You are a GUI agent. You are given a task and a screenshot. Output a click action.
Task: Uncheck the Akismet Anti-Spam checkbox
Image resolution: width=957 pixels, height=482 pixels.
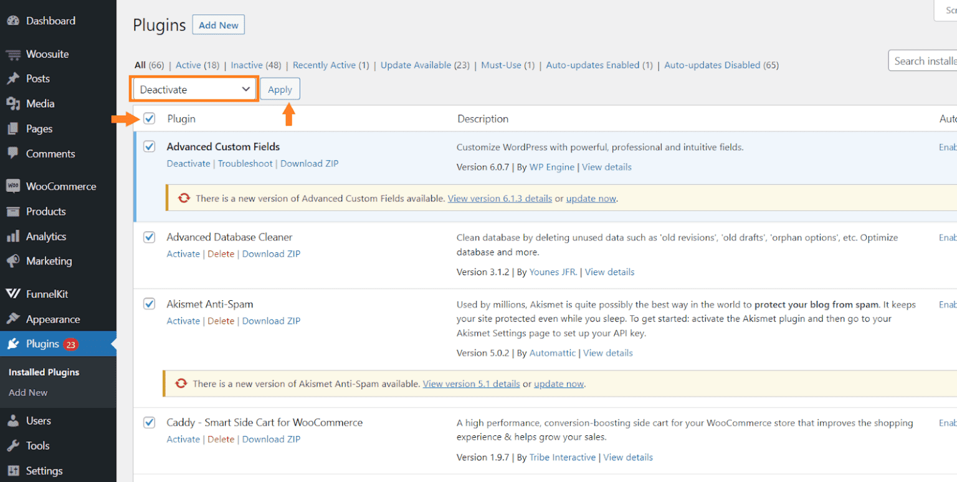click(x=149, y=303)
